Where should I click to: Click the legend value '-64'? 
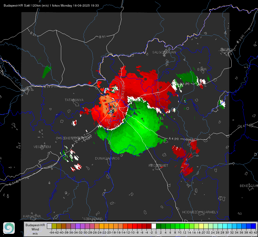[x=52, y=233]
